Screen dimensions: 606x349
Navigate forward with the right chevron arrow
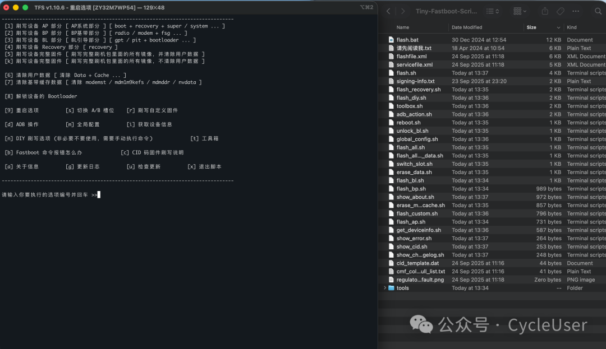tap(402, 11)
